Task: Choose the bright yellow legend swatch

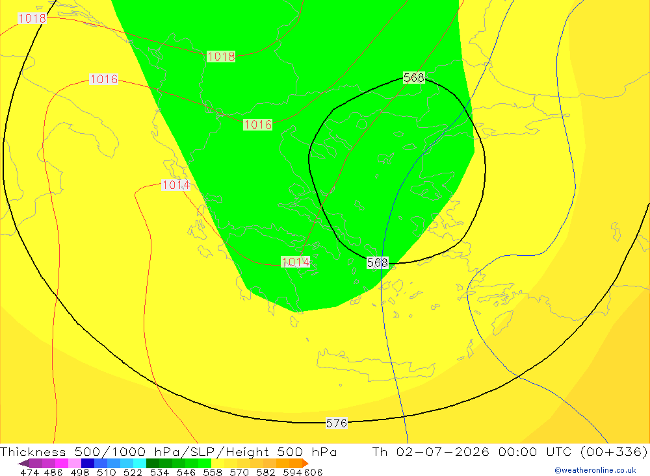Action: pyautogui.click(x=218, y=464)
